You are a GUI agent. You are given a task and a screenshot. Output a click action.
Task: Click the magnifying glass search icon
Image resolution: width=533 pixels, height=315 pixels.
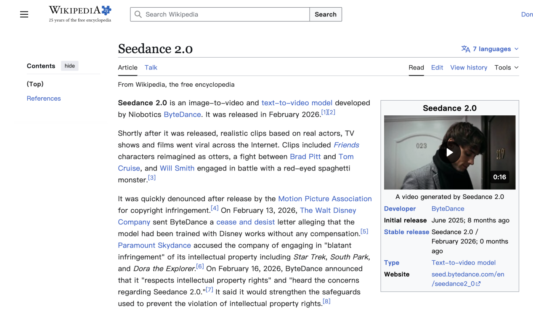(x=138, y=14)
